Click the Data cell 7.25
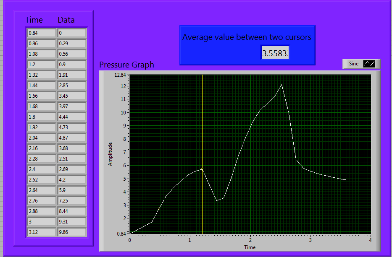Image resolution: width=392 pixels, height=257 pixels. pos(72,200)
